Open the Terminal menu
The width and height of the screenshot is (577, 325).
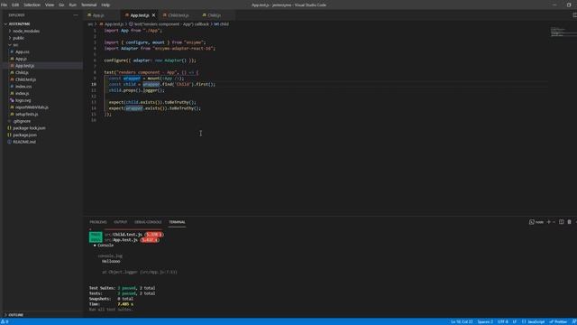click(88, 5)
